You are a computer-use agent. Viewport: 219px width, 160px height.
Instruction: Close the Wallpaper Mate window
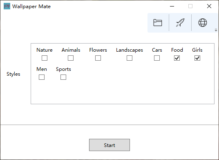pos(209,6)
